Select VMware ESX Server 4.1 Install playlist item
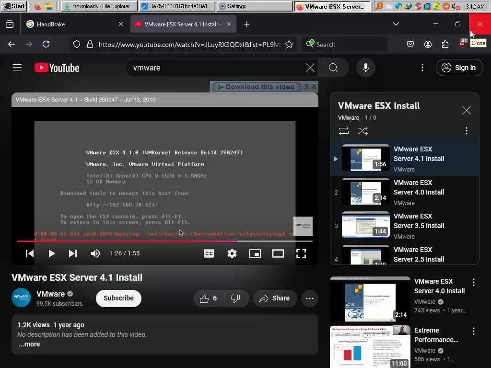 (405, 158)
